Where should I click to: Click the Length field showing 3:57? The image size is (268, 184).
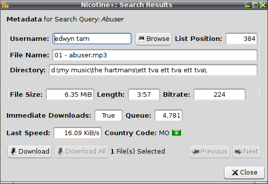[x=144, y=94]
